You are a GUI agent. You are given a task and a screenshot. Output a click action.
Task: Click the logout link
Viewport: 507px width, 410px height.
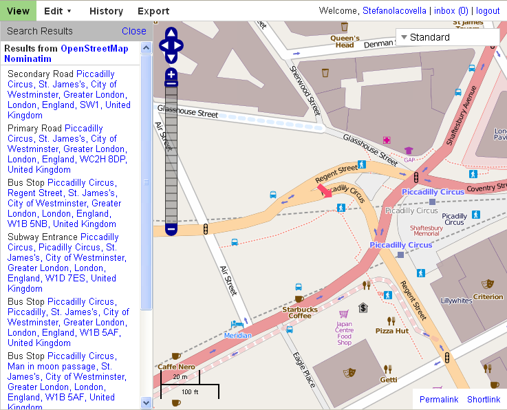(488, 11)
